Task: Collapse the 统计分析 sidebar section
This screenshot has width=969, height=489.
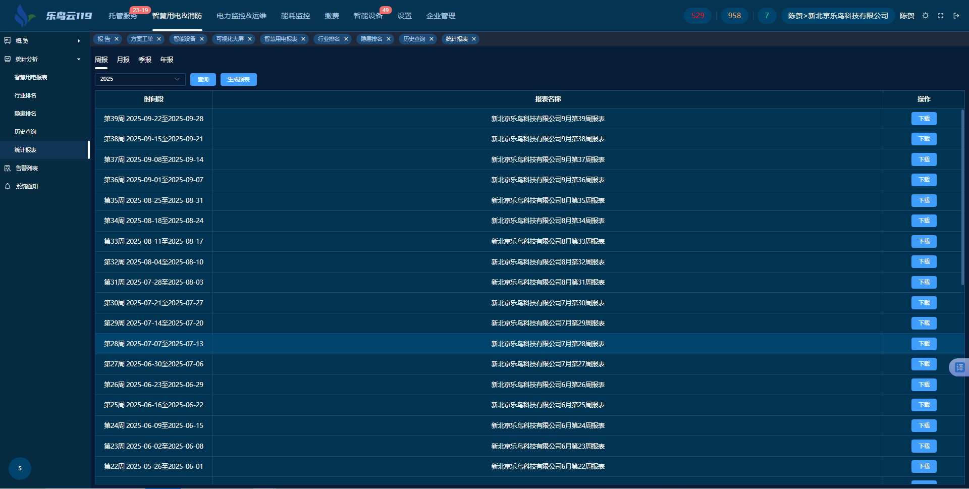Action: tap(78, 59)
